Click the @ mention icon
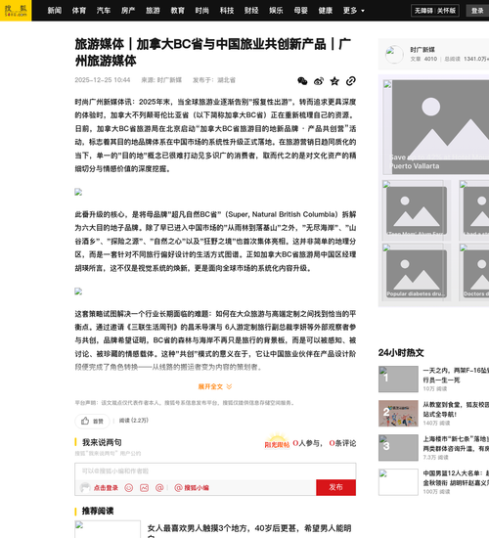This screenshot has width=489, height=538. (159, 487)
